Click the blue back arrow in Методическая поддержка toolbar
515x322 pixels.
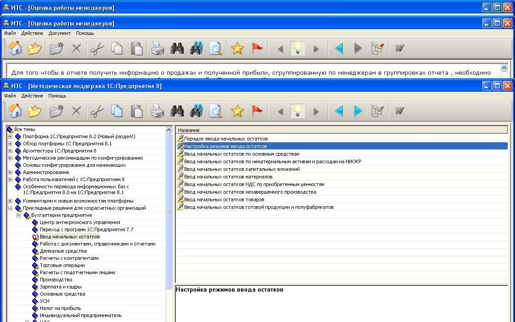pos(339,111)
